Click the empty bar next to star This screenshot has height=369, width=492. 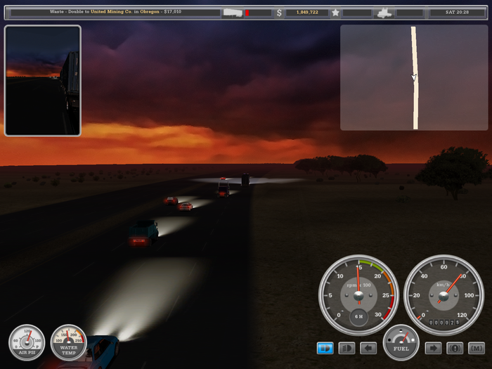pyautogui.click(x=357, y=13)
